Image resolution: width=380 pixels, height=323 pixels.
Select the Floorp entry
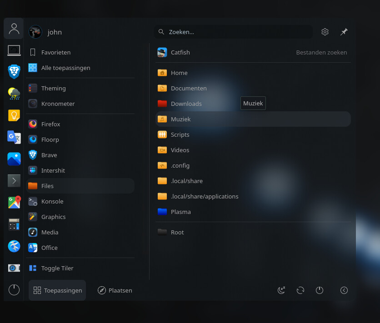(x=80, y=139)
